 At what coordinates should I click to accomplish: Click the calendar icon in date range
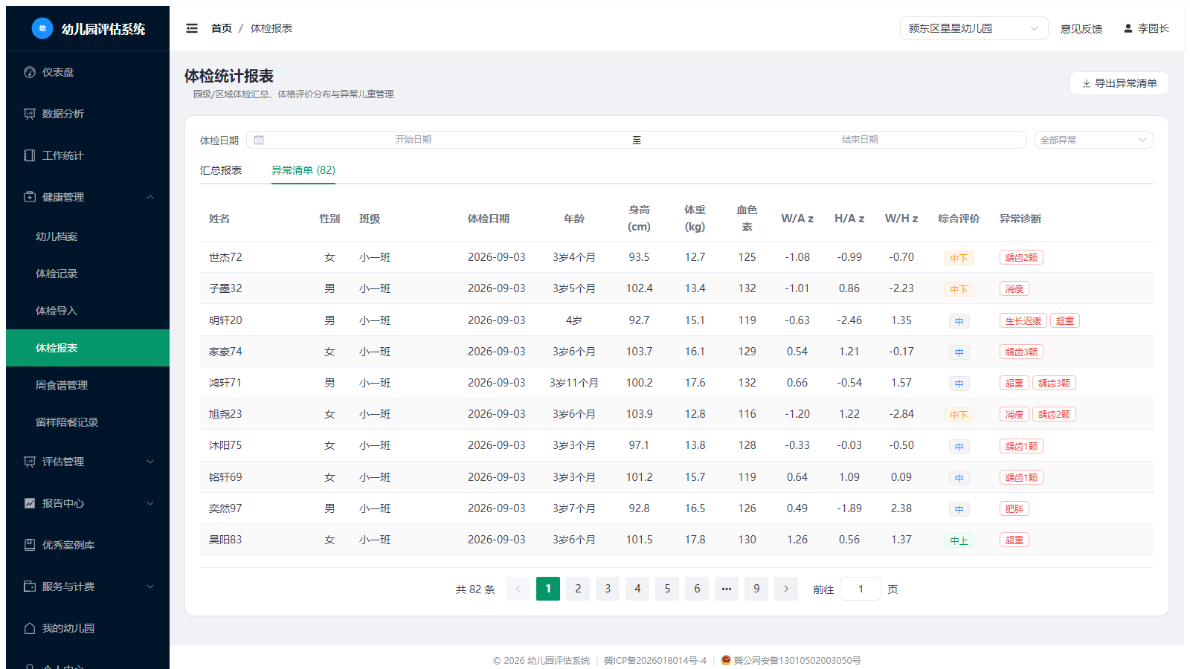point(259,140)
